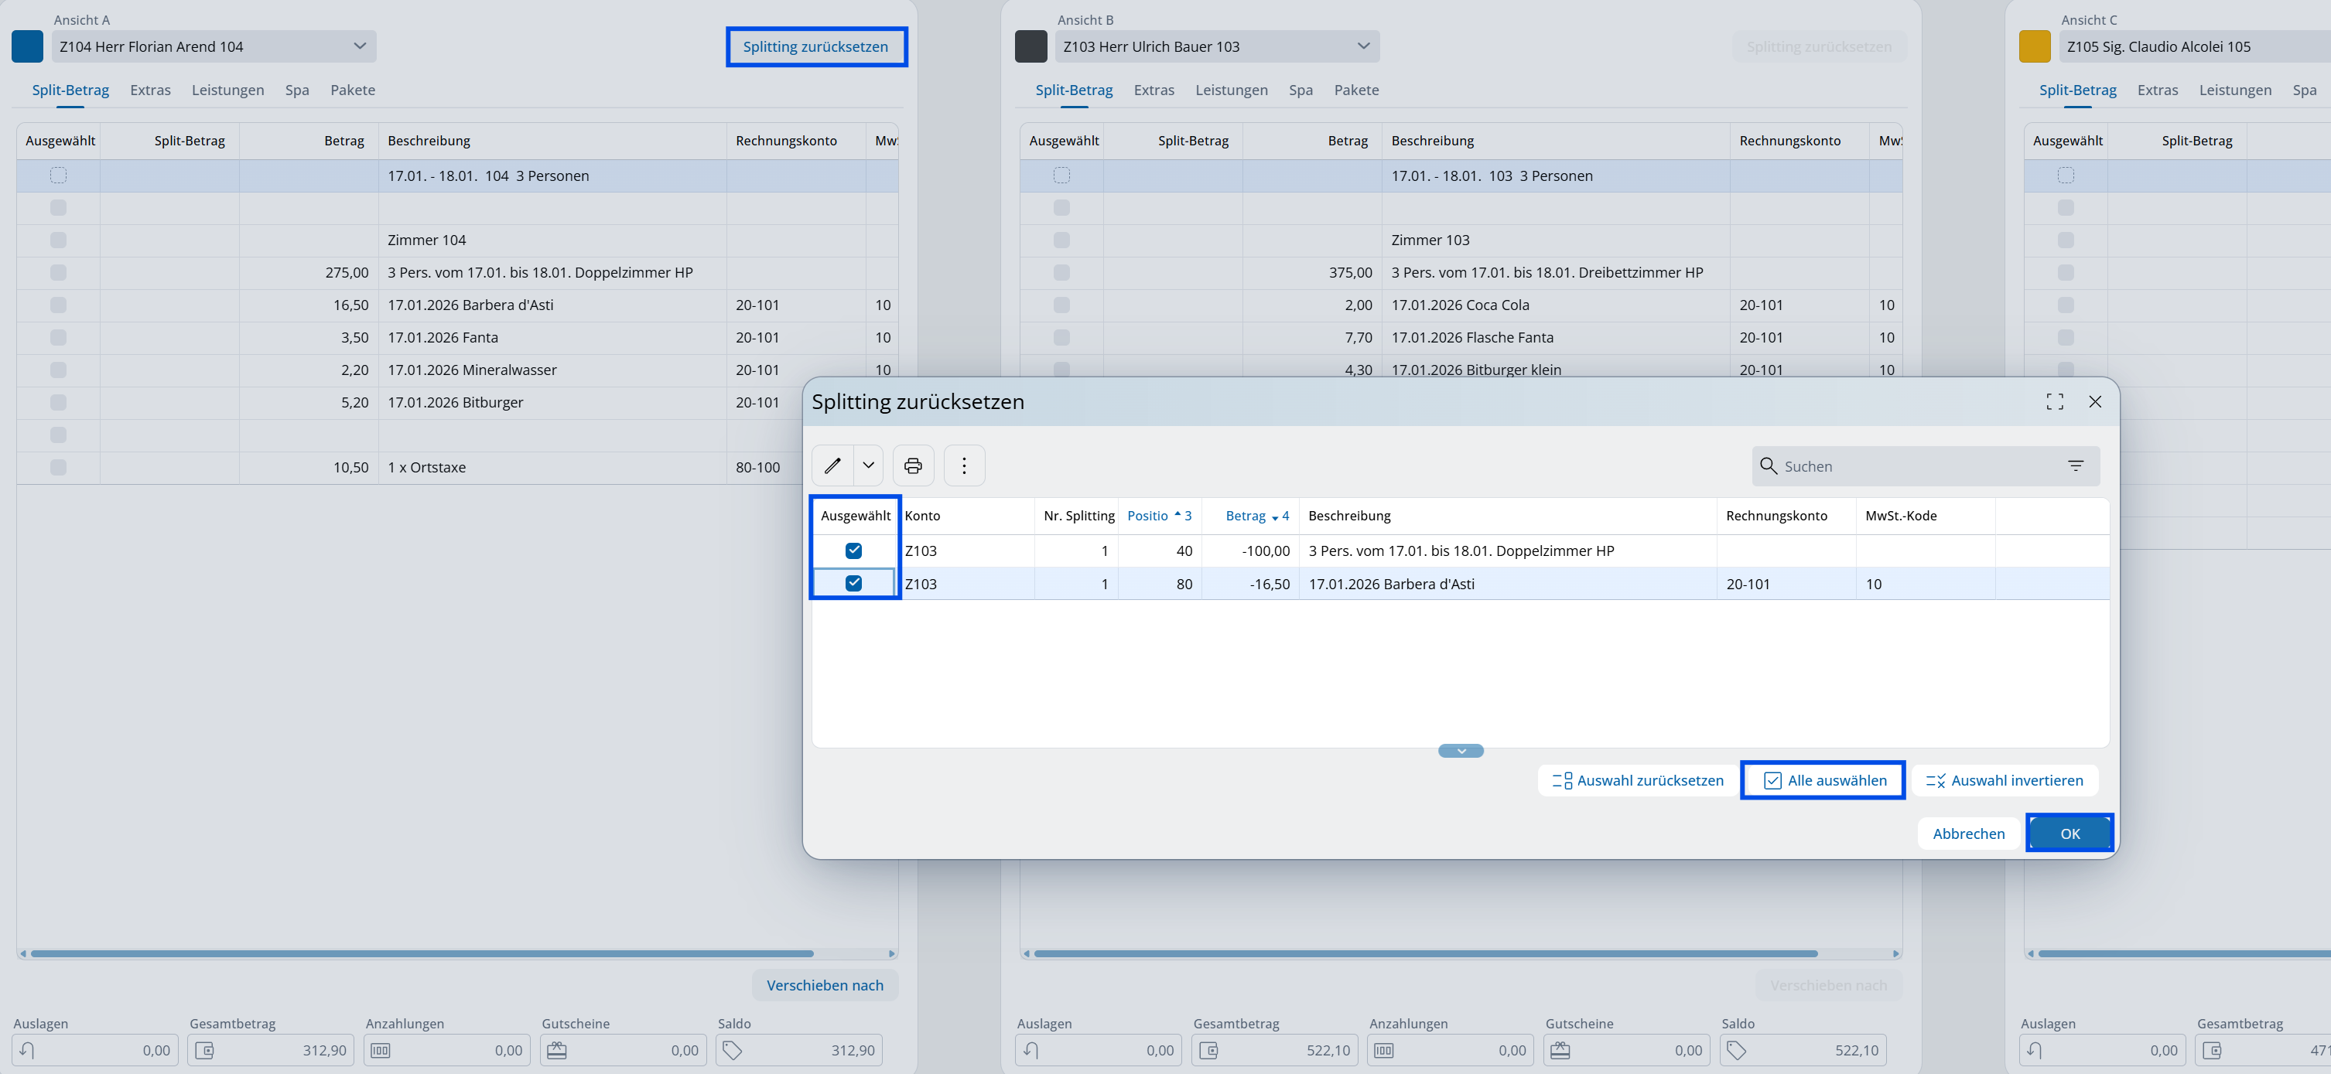The image size is (2331, 1074).
Task: Click the Auswahl invertieren button
Action: point(2005,780)
